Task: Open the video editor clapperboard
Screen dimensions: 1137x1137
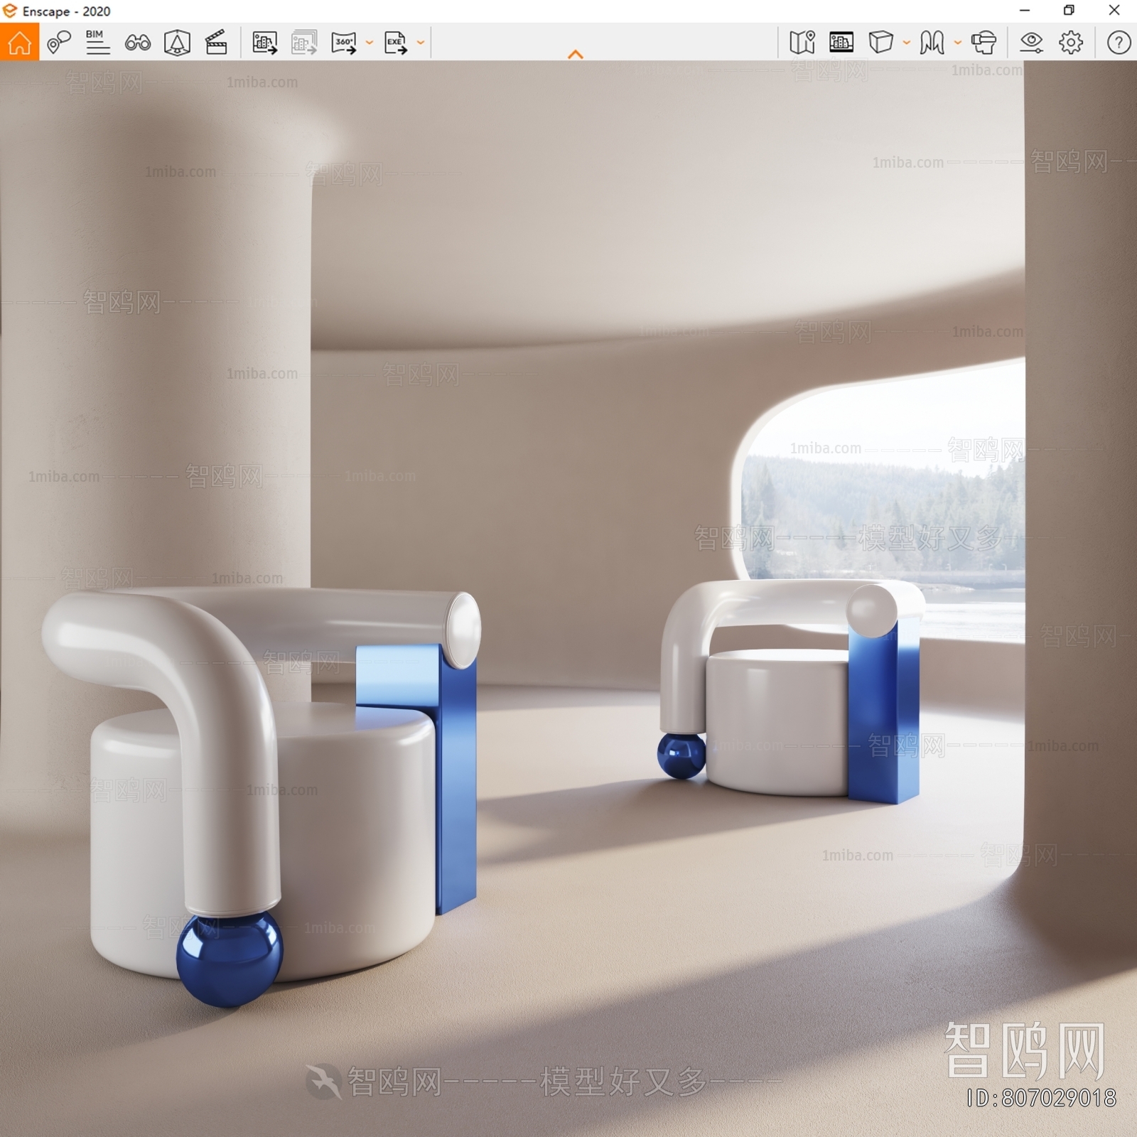Action: (216, 43)
